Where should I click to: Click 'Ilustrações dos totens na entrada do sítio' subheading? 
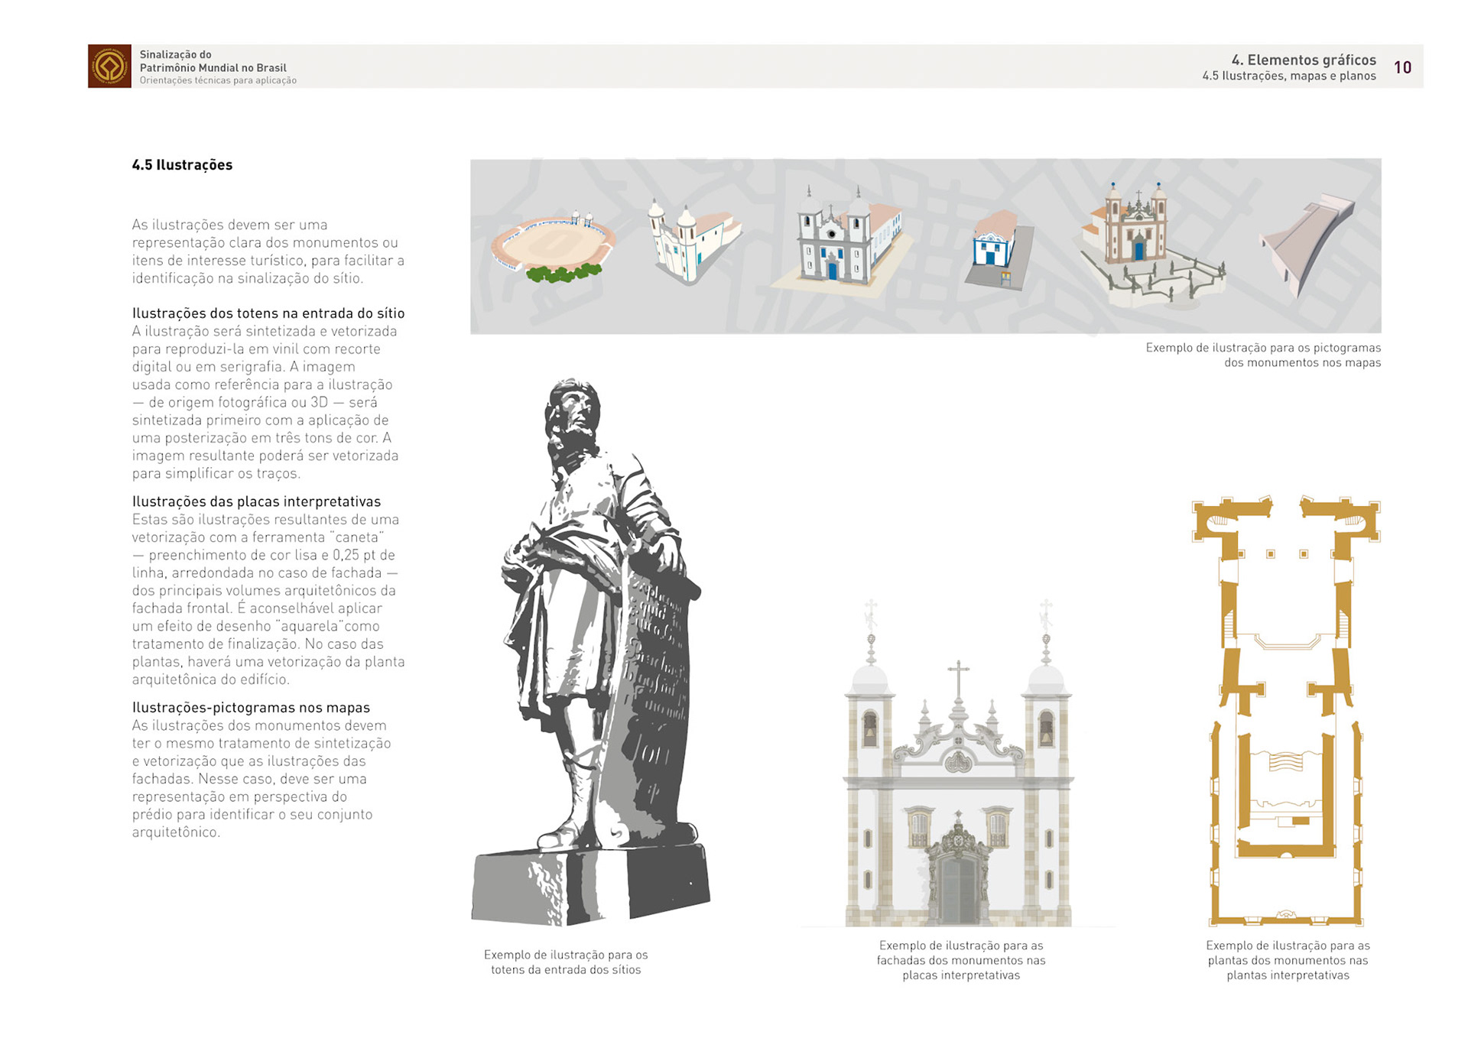click(268, 313)
